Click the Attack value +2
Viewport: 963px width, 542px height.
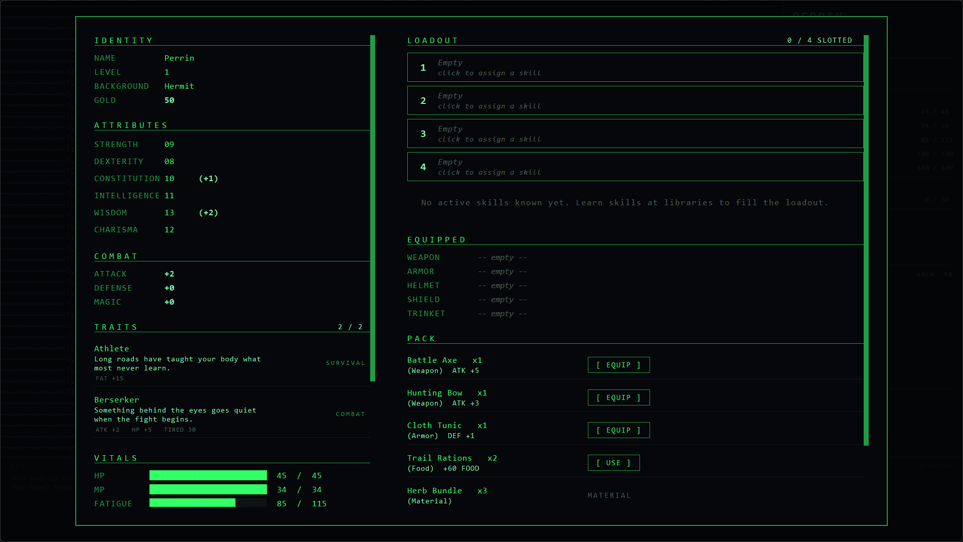click(x=170, y=274)
